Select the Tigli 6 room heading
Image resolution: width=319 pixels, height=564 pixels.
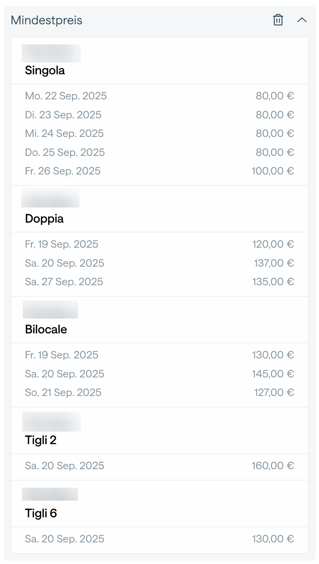pos(41,513)
